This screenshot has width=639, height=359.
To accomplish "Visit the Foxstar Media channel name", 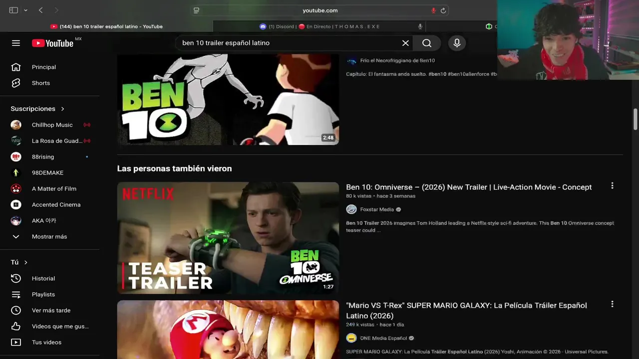I will pyautogui.click(x=377, y=209).
